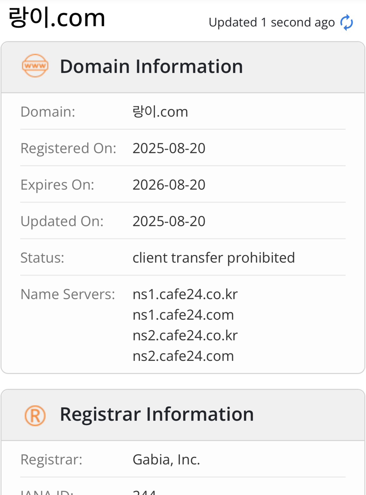The image size is (366, 495).
Task: Click the "Updated 1 second ago" text
Action: point(272,23)
